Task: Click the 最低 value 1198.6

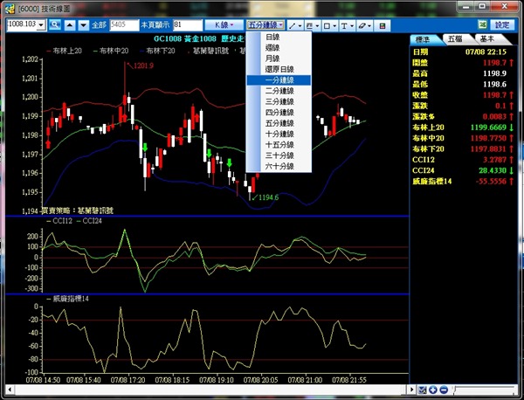Action: (494, 84)
